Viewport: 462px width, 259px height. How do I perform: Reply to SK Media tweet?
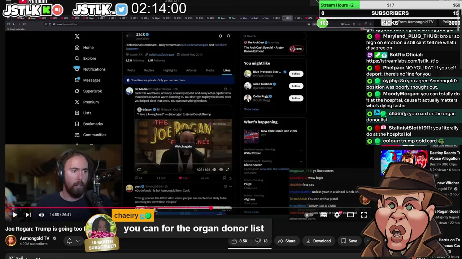[138, 178]
